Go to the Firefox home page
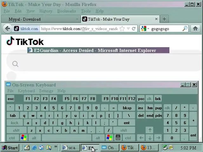 (195, 28)
